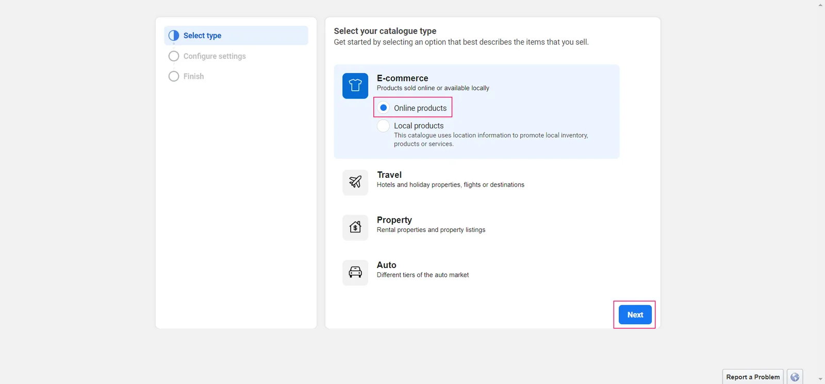The width and height of the screenshot is (825, 384).
Task: Go to the Finish step
Action: click(193, 76)
